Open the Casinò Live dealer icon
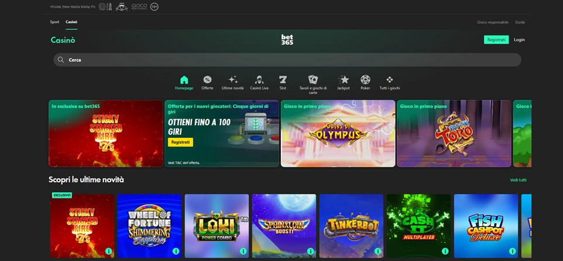Image resolution: width=563 pixels, height=261 pixels. (x=259, y=79)
